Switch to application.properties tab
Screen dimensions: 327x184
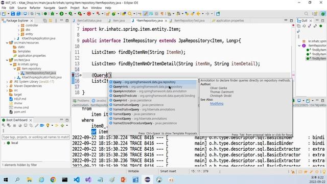(229, 20)
